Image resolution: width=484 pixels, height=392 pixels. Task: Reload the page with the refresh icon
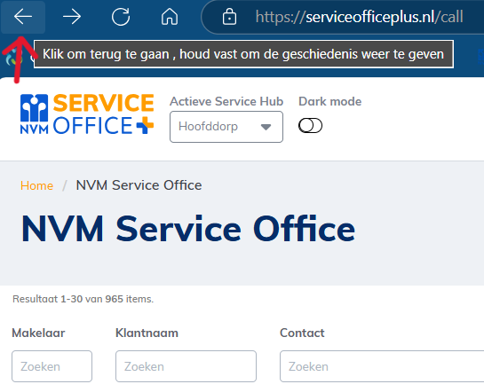(x=121, y=17)
